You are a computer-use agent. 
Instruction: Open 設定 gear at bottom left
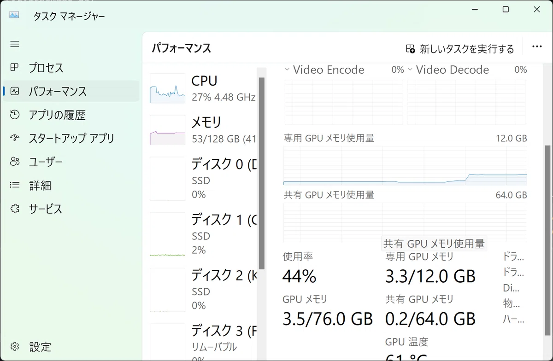tap(15, 346)
